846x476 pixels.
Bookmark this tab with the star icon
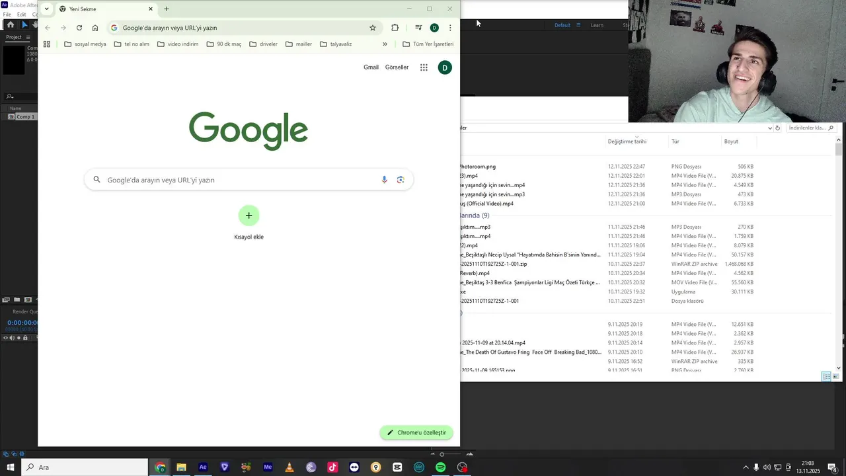(373, 28)
